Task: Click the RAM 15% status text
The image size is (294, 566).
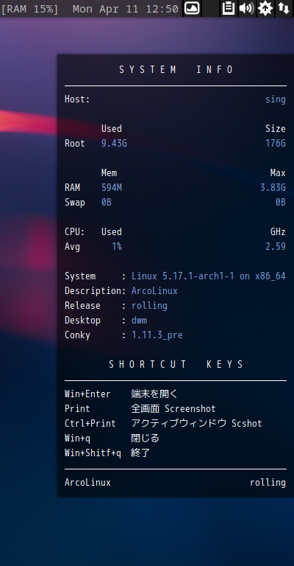Action: pos(29,9)
